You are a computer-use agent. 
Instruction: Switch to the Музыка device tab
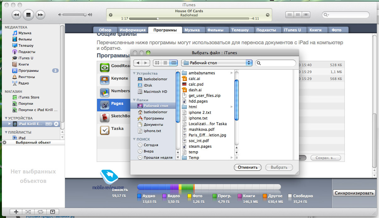(x=192, y=30)
